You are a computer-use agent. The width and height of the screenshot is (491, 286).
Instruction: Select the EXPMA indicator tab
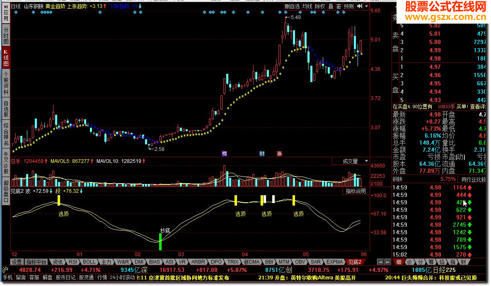point(334,262)
